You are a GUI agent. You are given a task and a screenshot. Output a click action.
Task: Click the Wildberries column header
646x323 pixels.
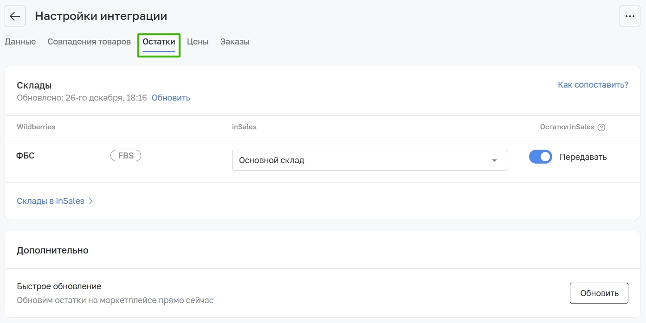point(36,127)
